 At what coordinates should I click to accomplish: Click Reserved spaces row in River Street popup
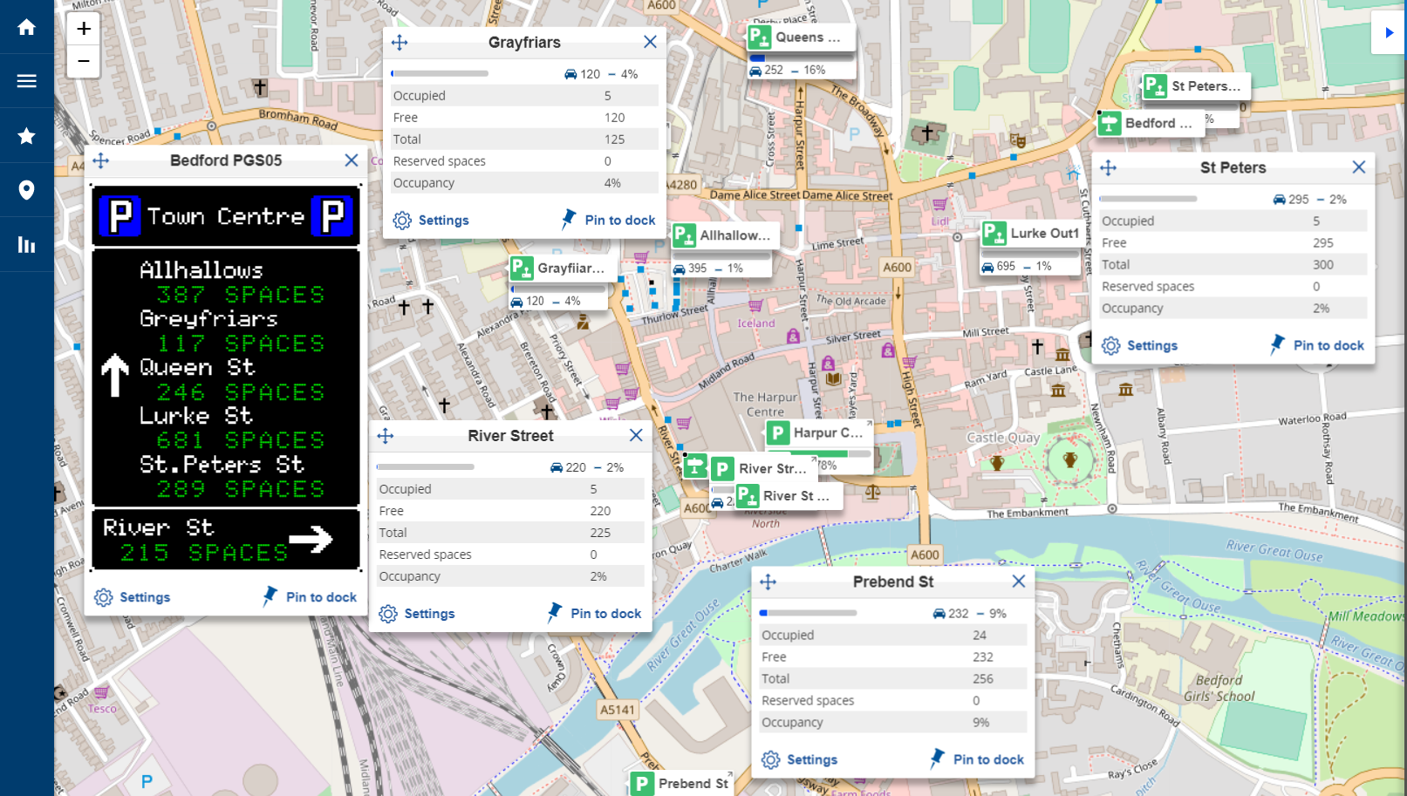[510, 554]
